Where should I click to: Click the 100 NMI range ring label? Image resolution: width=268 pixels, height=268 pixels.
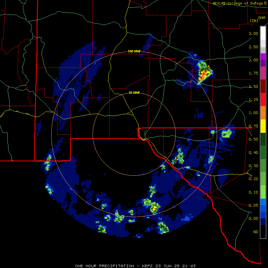[134, 51]
